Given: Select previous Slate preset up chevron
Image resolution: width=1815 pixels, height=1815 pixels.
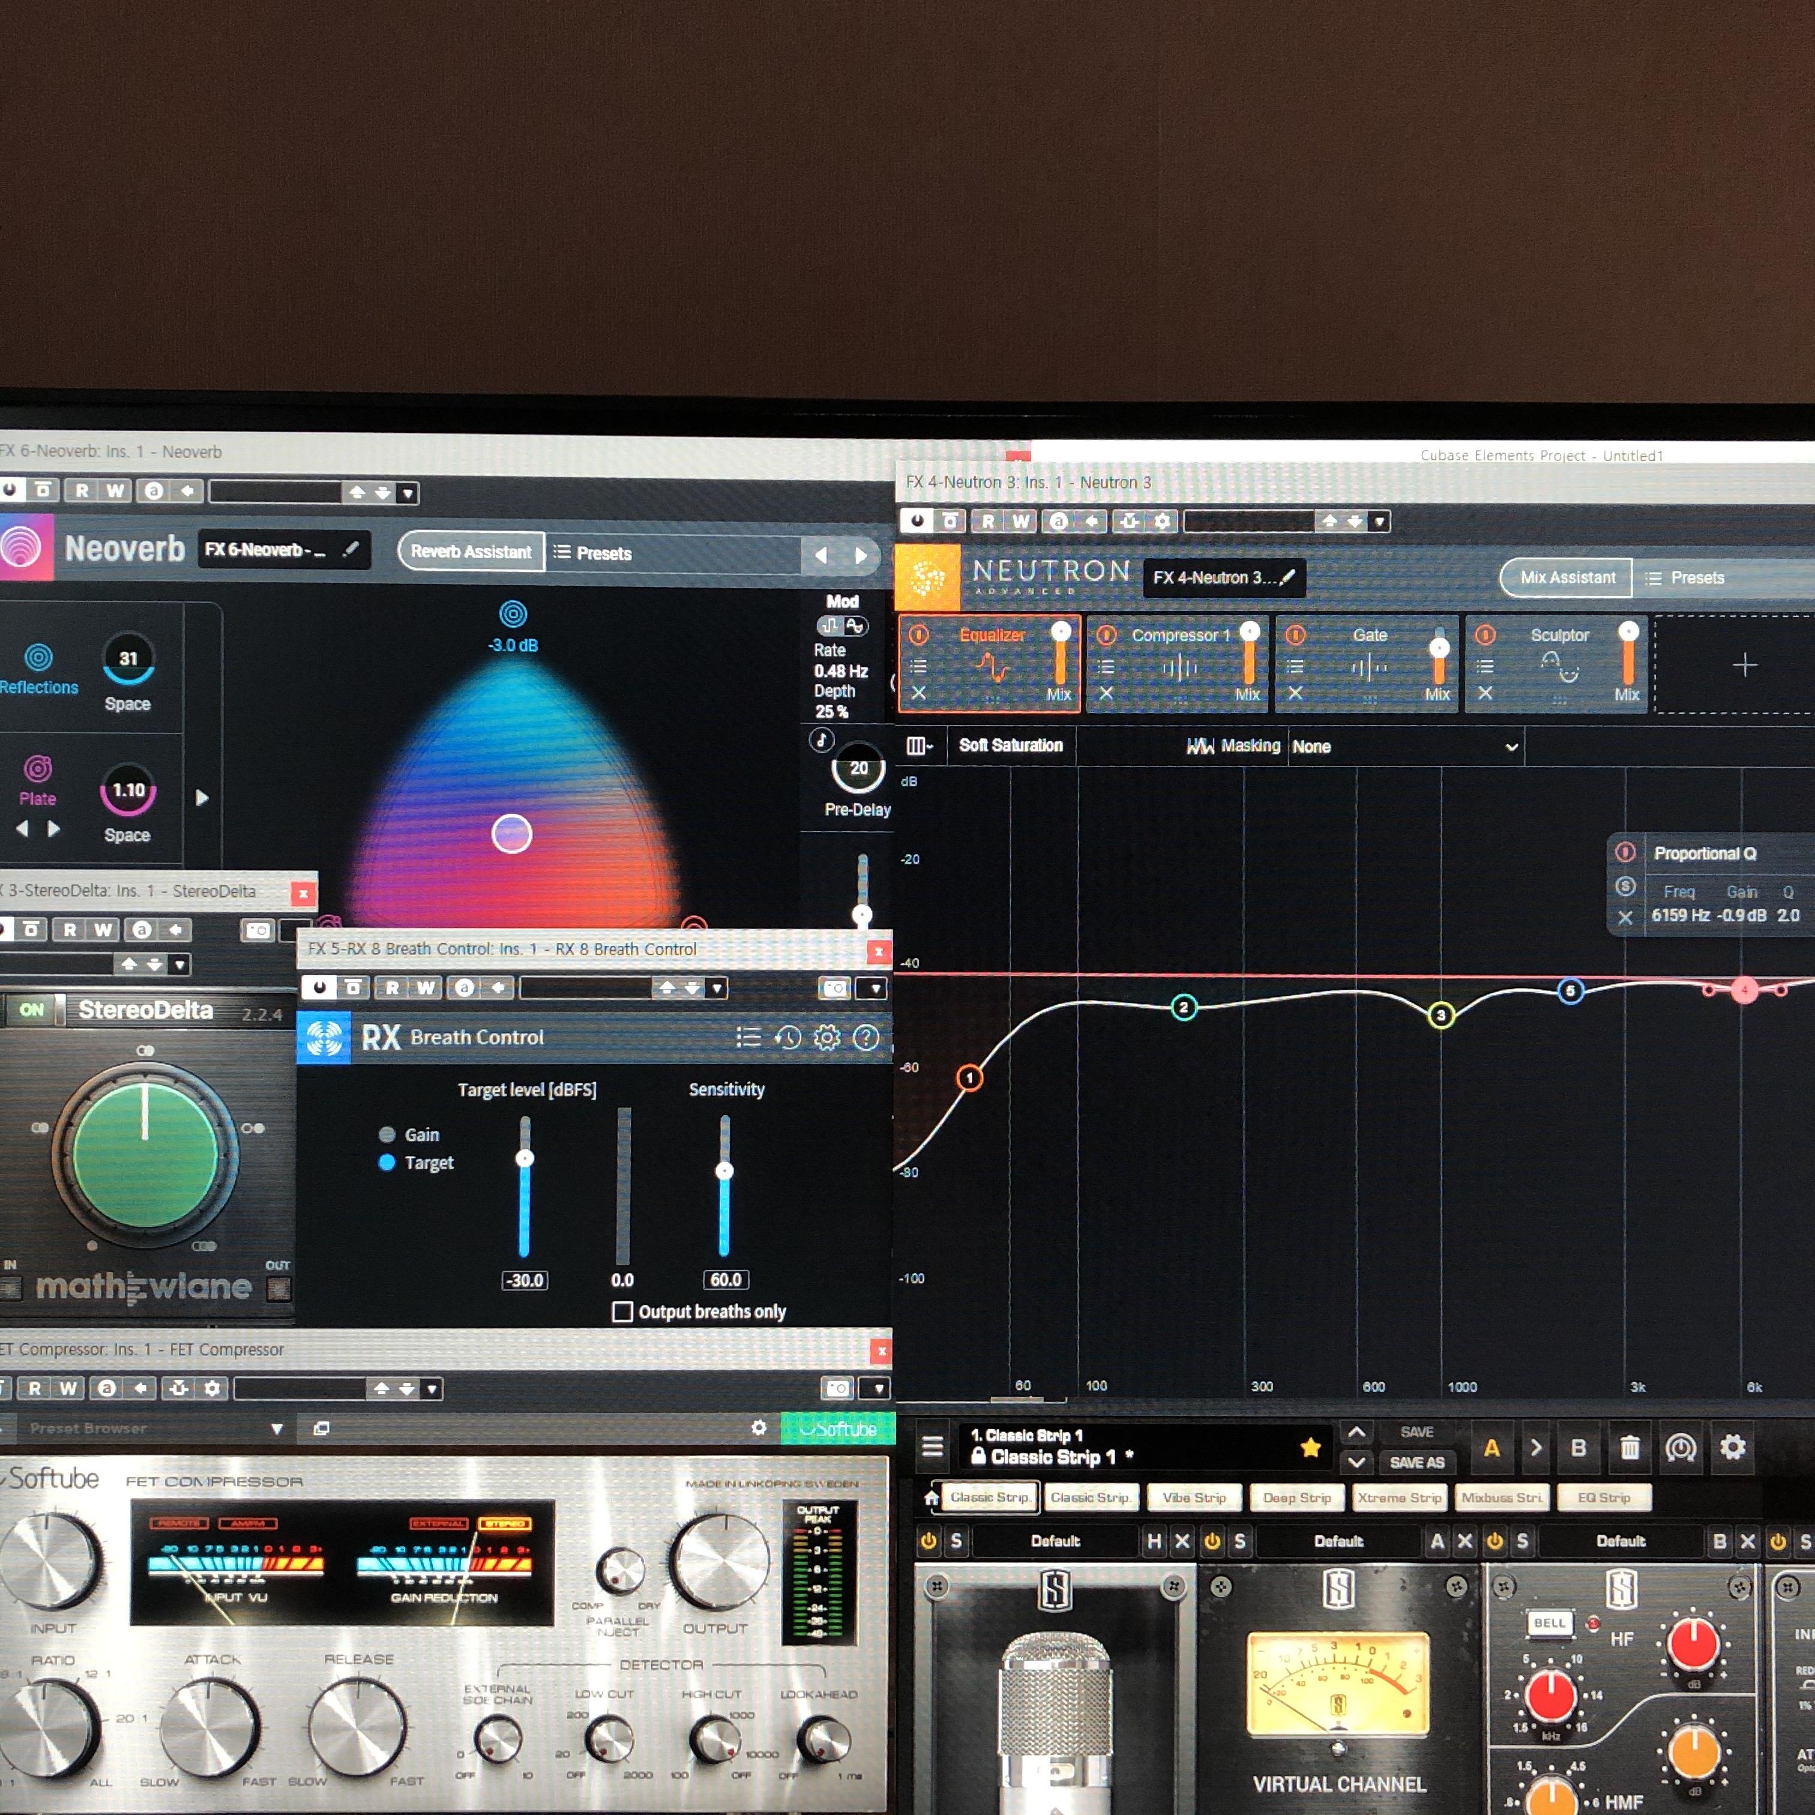Looking at the screenshot, I should coord(1356,1433).
